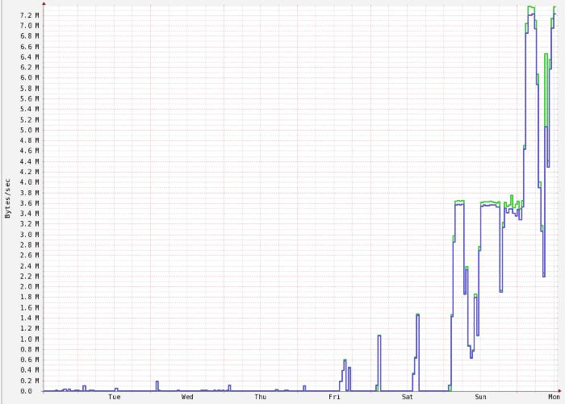Click the Sat label on time axis
The image size is (565, 404).
(x=407, y=397)
